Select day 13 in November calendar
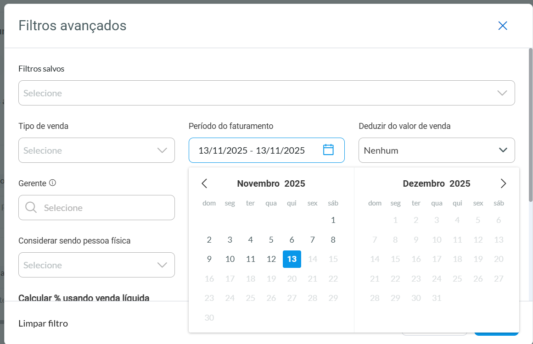 292,259
